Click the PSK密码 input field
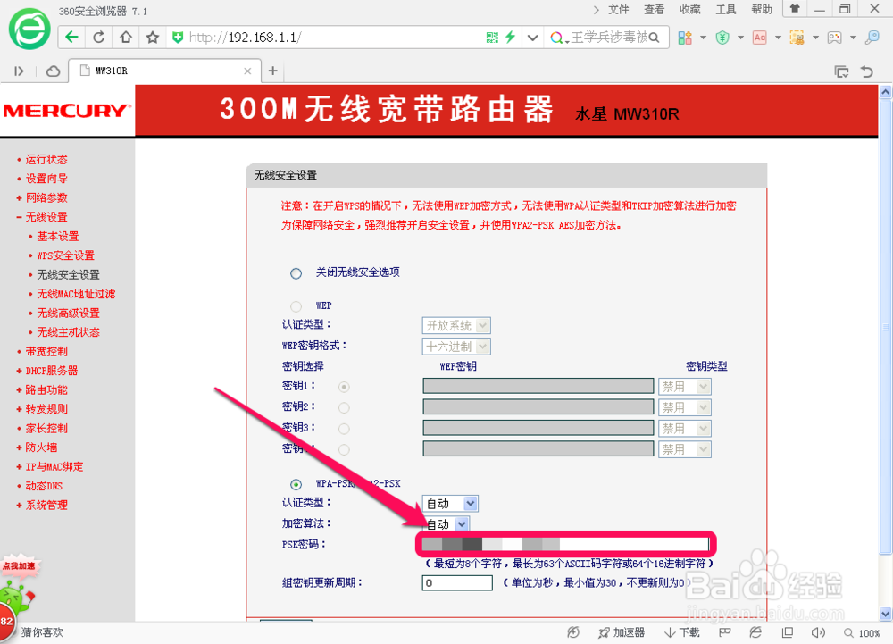This screenshot has width=893, height=644. pos(566,544)
